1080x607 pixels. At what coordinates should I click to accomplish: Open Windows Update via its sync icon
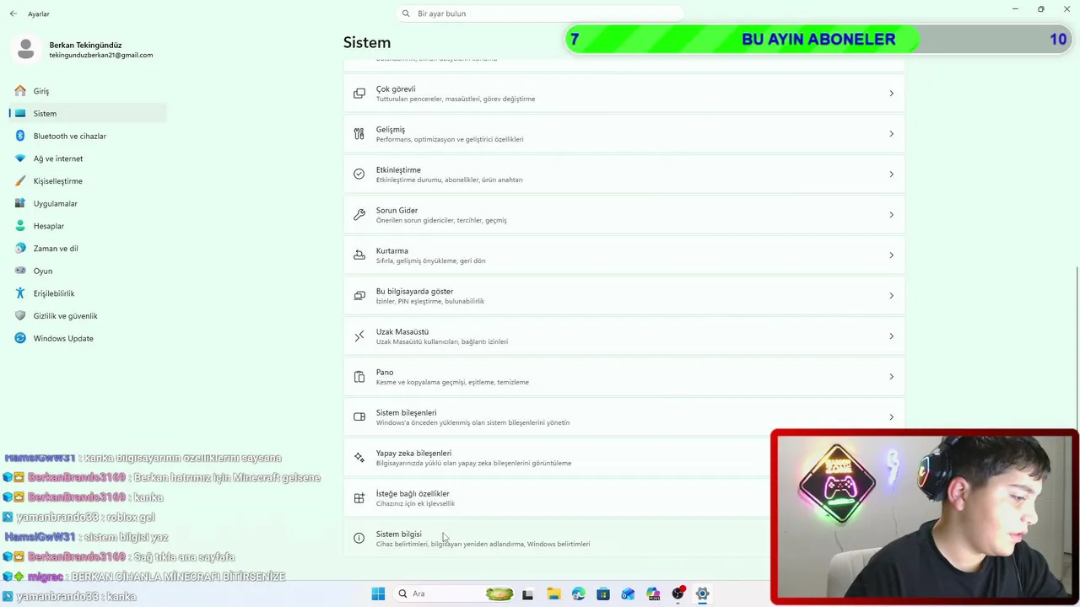pos(20,338)
